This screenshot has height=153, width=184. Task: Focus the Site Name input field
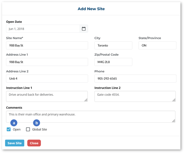[47, 46]
